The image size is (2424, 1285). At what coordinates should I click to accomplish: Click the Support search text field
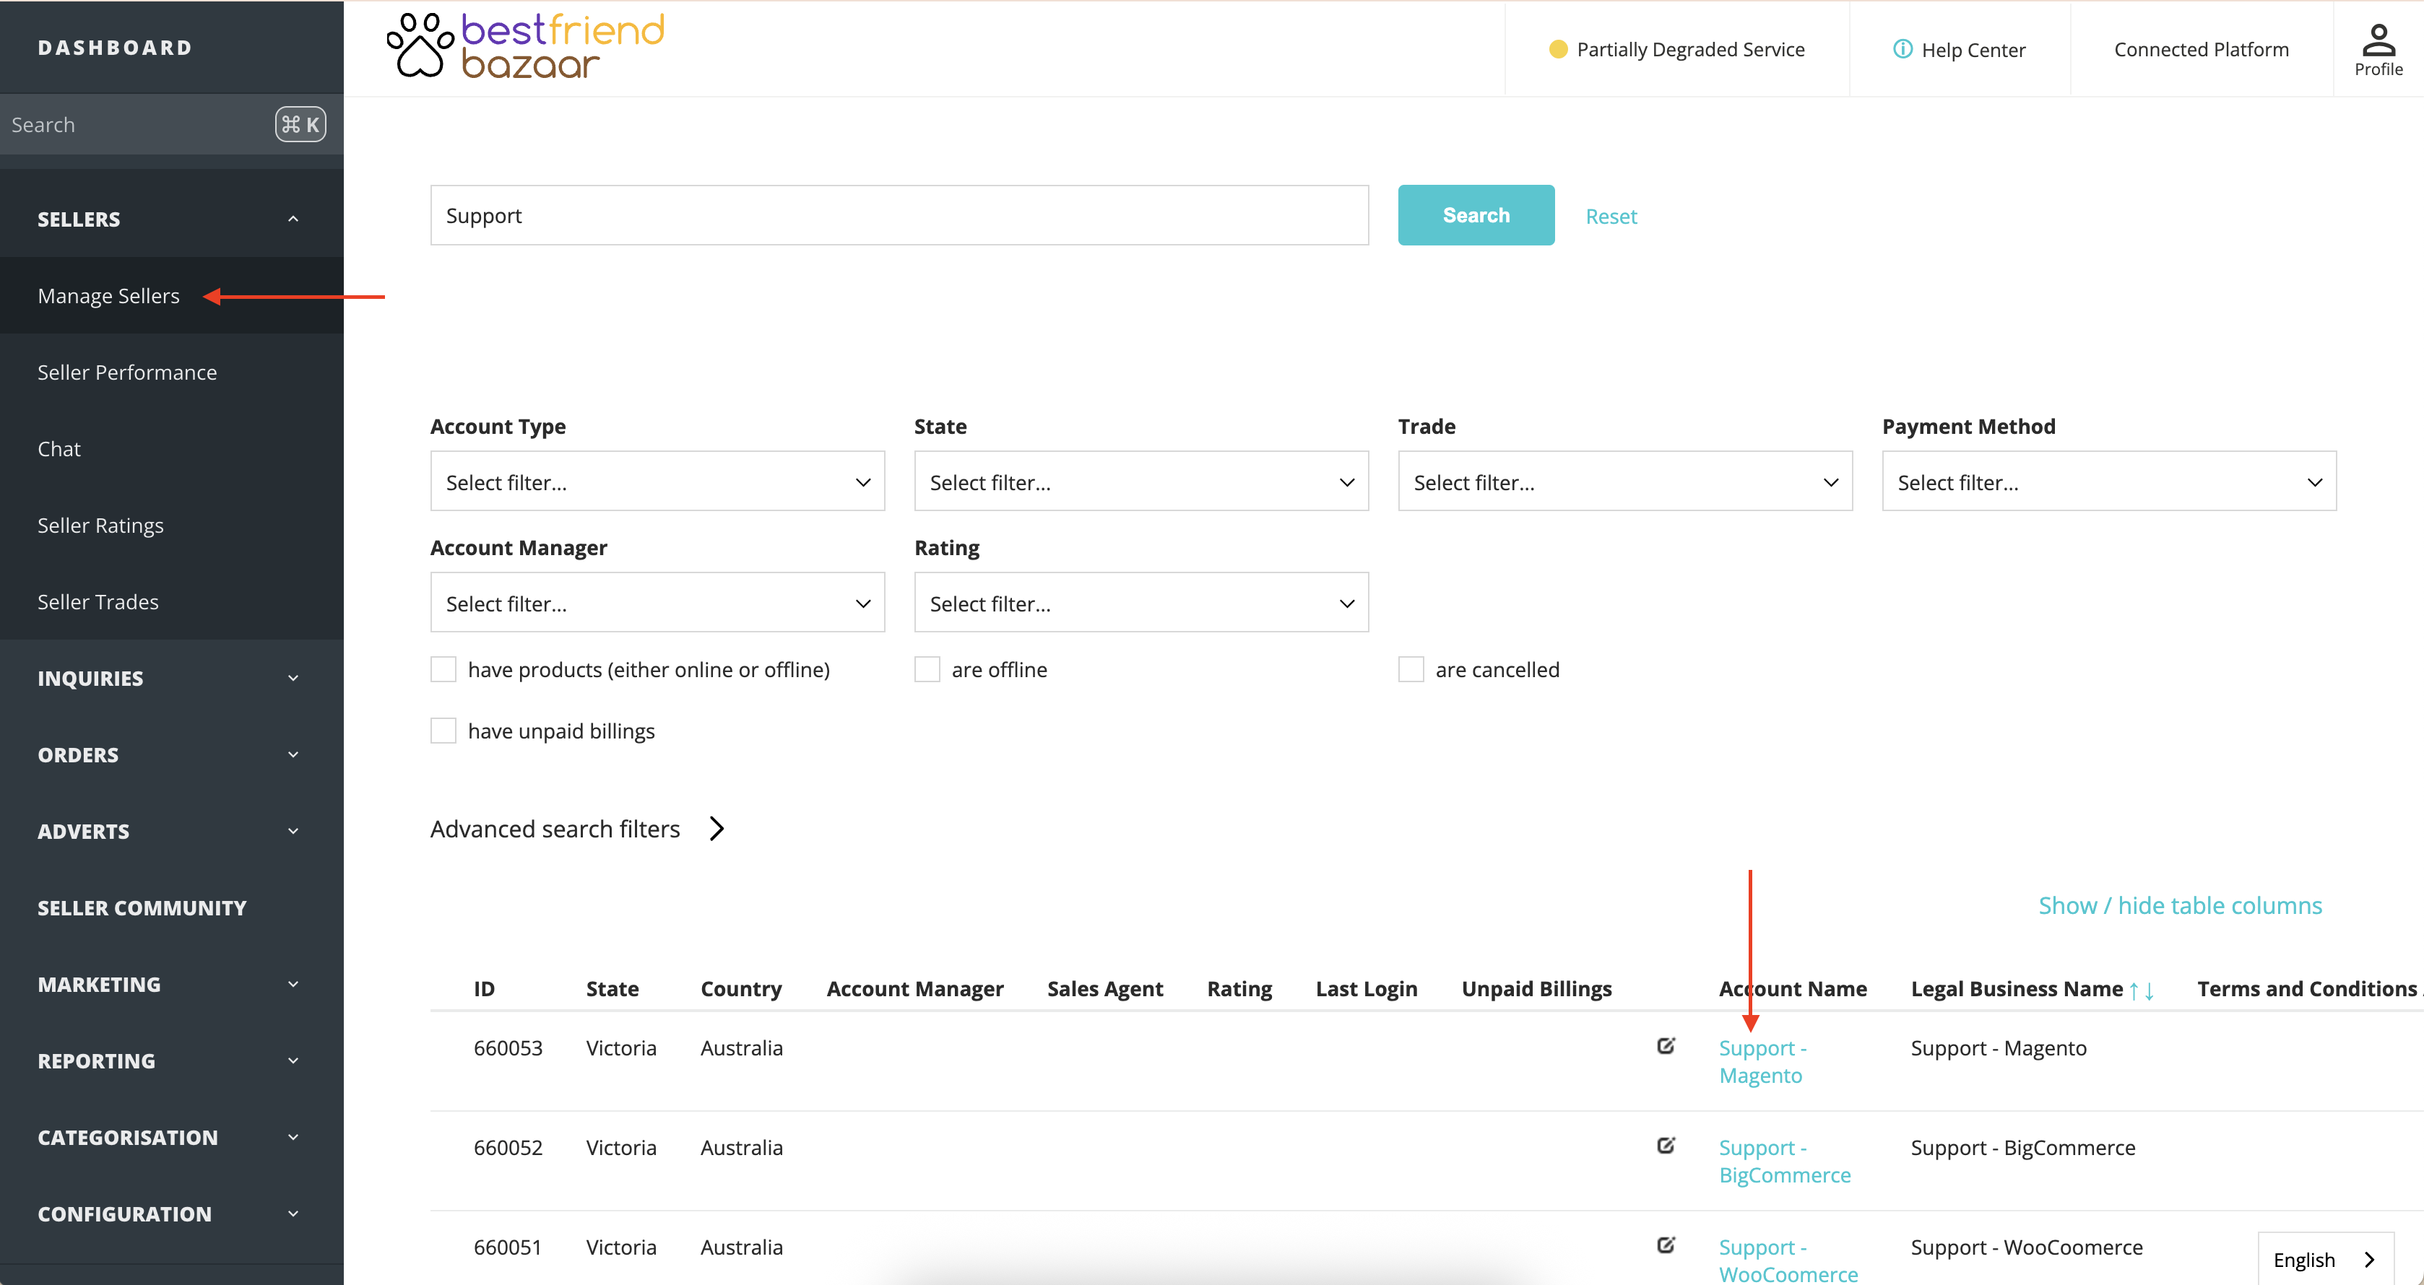coord(899,215)
